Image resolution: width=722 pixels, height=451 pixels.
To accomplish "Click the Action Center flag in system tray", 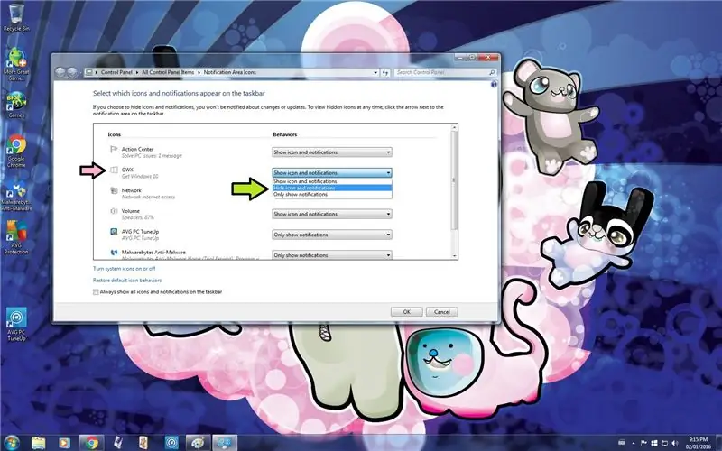I will tap(643, 443).
